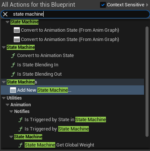The height and width of the screenshot is (151, 150).
Task: Toggle the Context Sensitive checkbox
Action: click(x=103, y=5)
